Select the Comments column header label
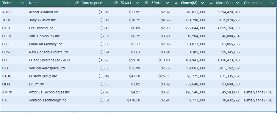 click(253, 3)
